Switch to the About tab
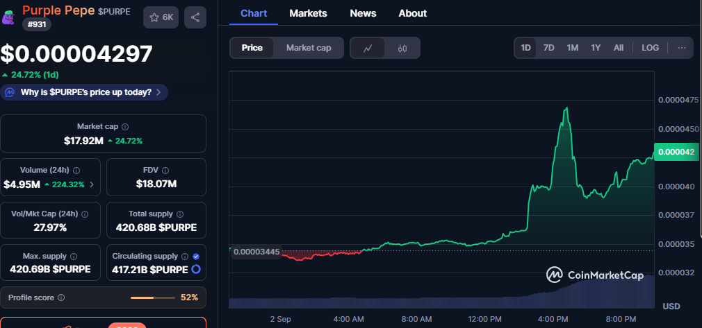 click(x=412, y=13)
